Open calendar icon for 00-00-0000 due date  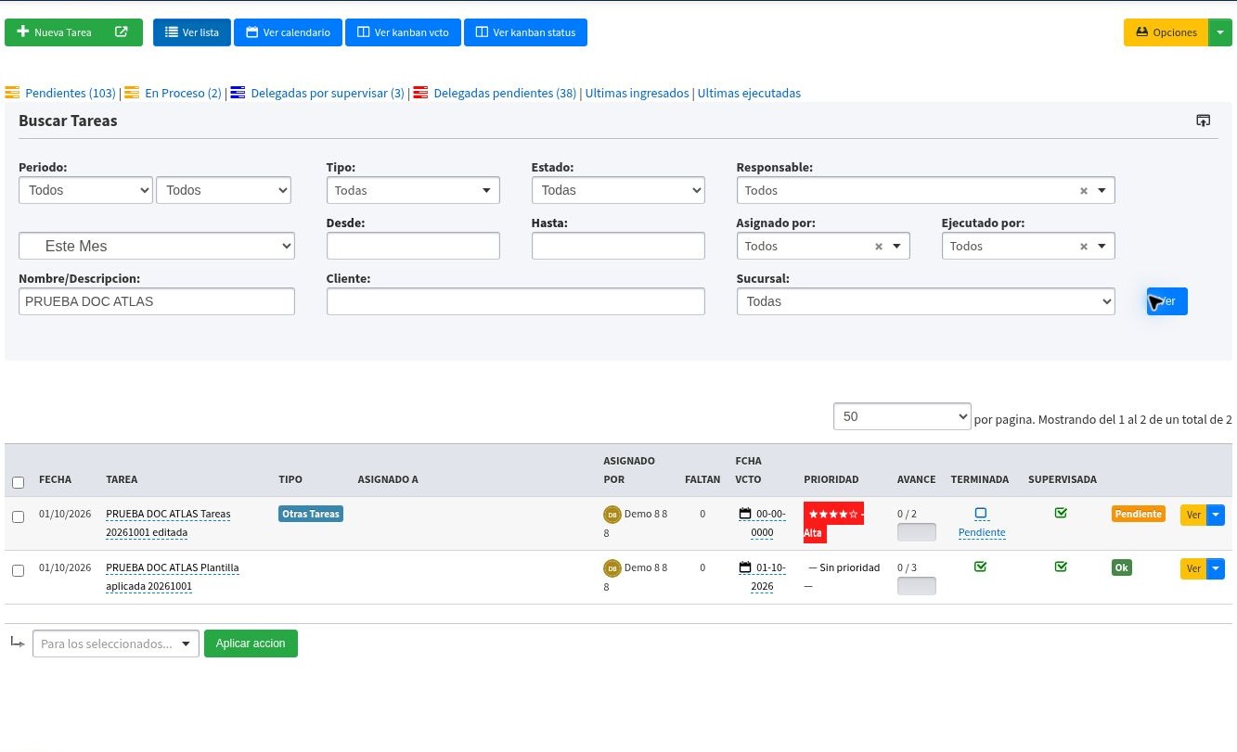pyautogui.click(x=744, y=514)
